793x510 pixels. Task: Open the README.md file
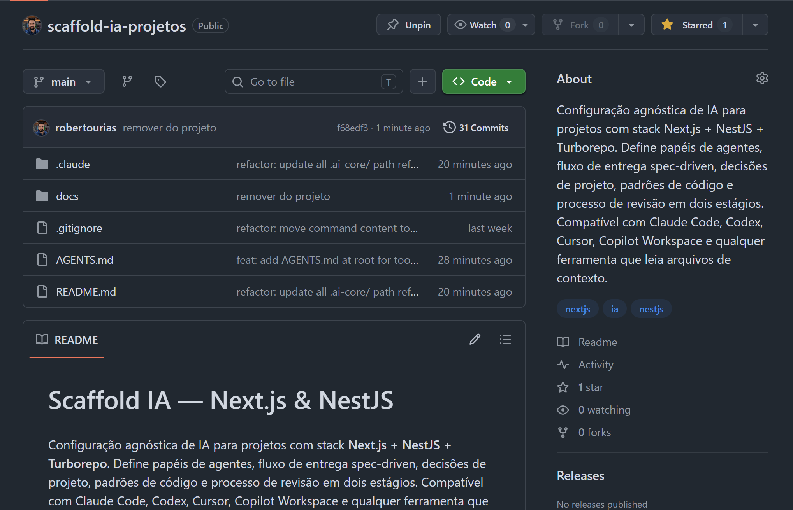(86, 292)
